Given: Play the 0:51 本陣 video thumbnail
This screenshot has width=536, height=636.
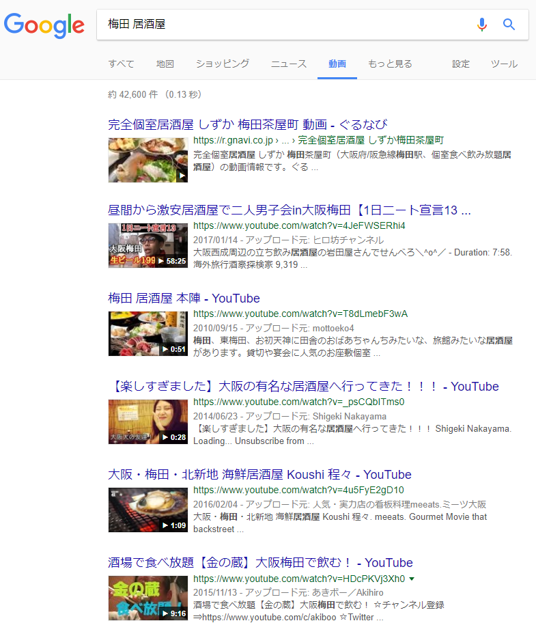Looking at the screenshot, I should pyautogui.click(x=148, y=333).
